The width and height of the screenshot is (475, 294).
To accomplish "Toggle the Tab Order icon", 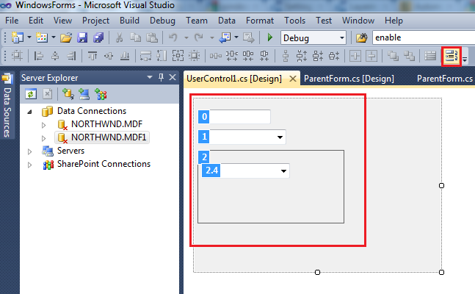I will coord(452,56).
